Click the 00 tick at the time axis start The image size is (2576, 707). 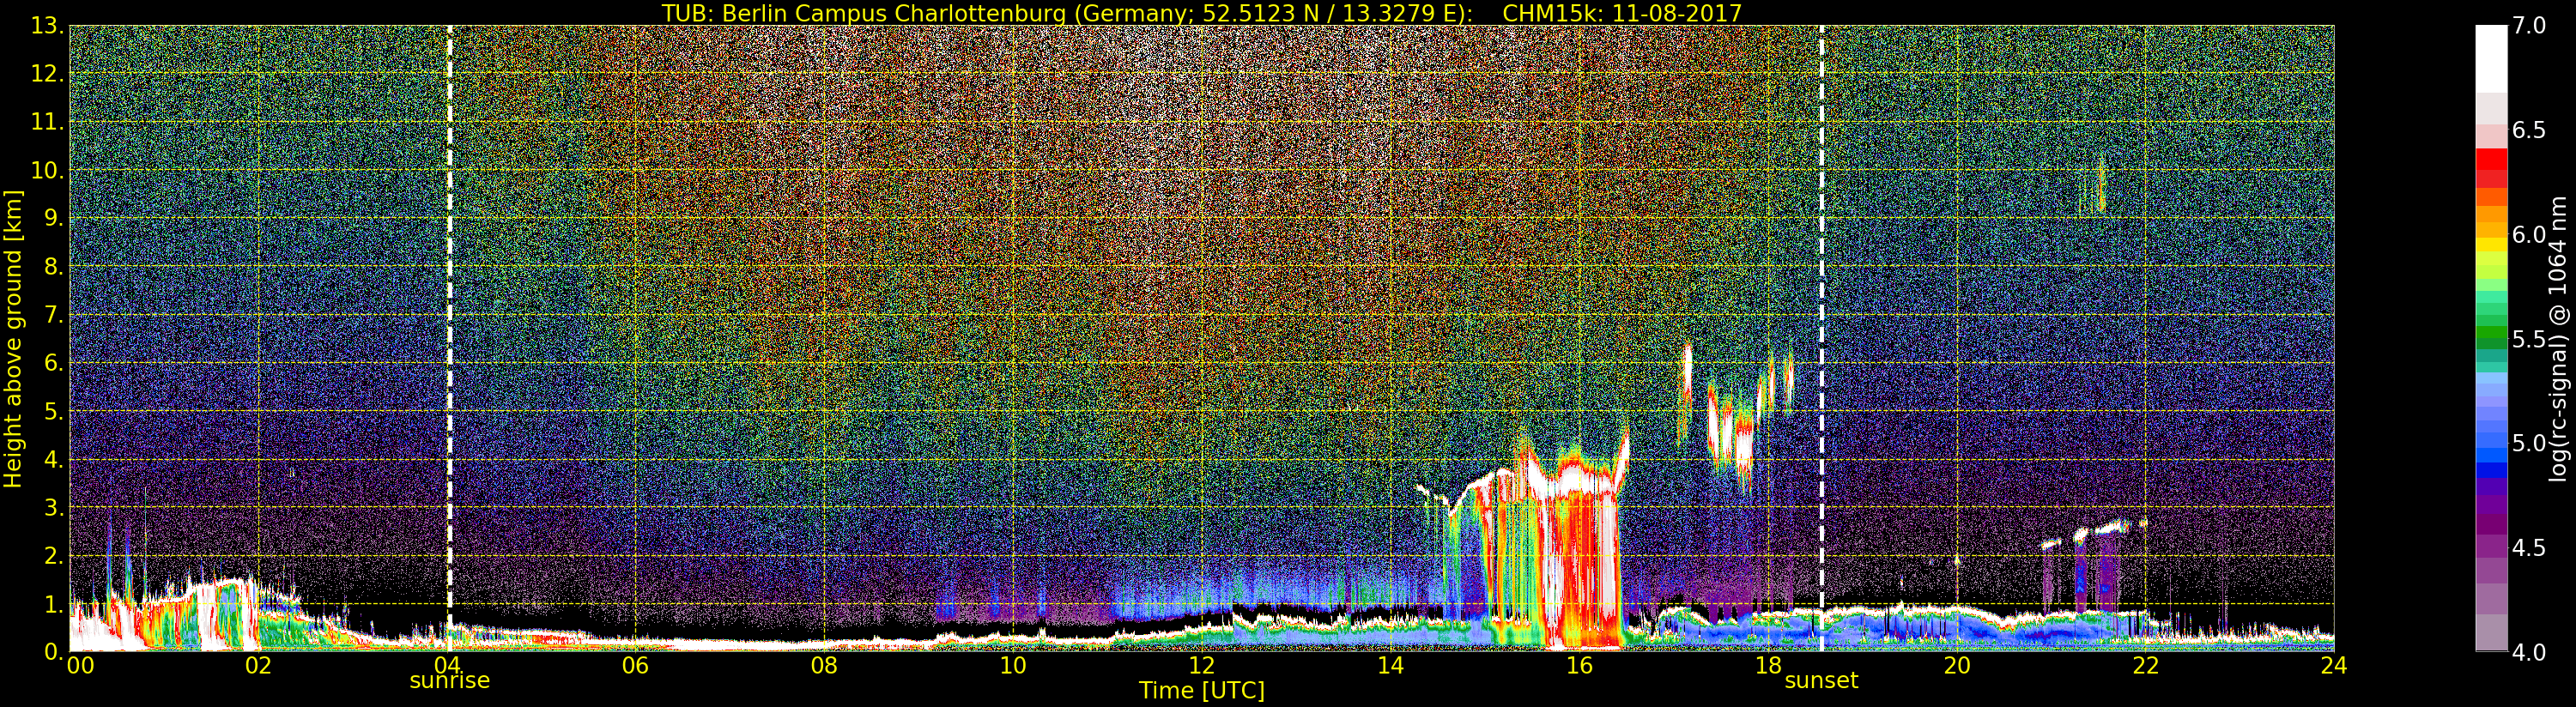(x=80, y=666)
